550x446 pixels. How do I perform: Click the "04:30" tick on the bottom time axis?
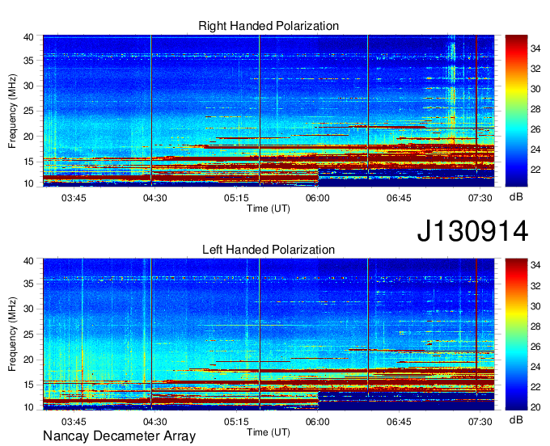(154, 422)
